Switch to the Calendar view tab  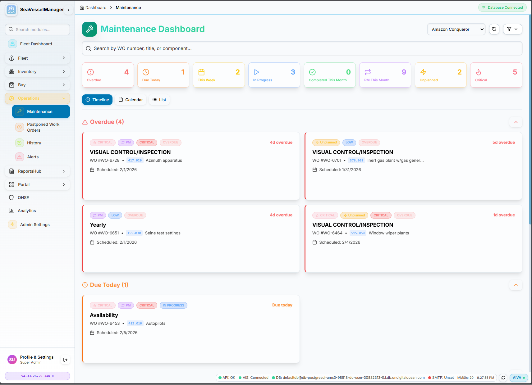[x=131, y=100]
